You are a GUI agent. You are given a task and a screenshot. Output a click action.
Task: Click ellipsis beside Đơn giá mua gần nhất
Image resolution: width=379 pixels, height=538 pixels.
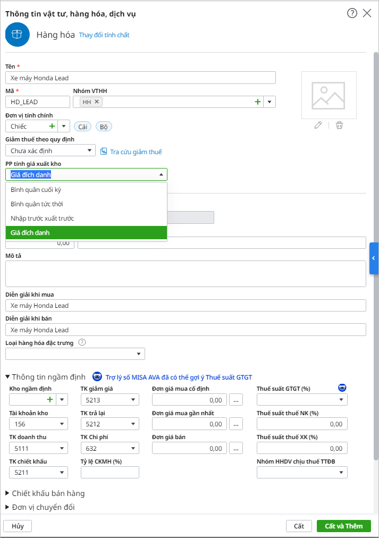click(x=236, y=424)
